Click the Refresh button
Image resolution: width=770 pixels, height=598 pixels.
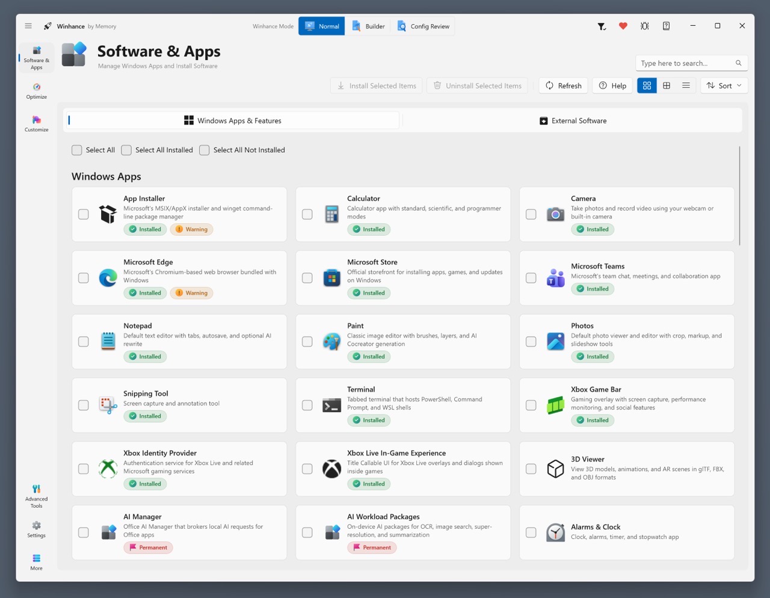[x=564, y=85]
